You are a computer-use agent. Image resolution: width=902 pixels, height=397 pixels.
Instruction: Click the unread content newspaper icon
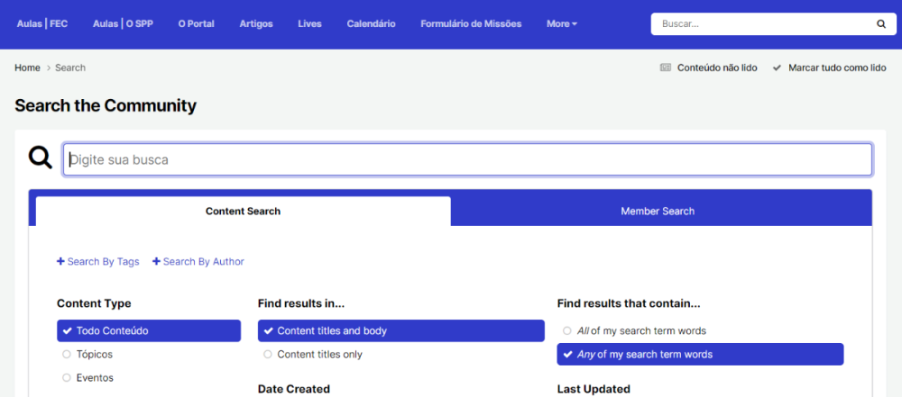click(666, 68)
